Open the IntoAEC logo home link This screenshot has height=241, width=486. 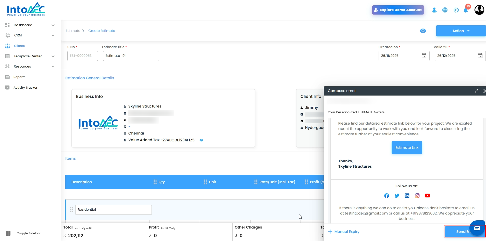click(x=26, y=9)
